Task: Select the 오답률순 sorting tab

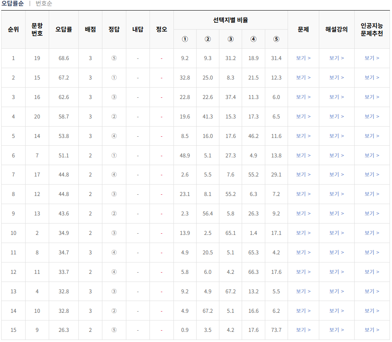Action: pos(12,4)
